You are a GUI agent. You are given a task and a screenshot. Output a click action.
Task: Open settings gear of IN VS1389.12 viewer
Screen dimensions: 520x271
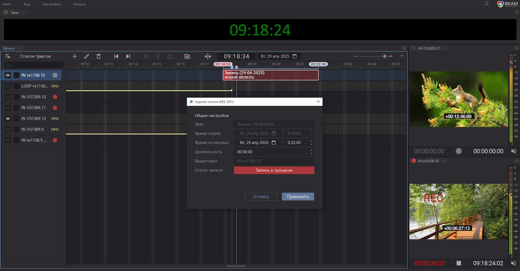(x=516, y=48)
